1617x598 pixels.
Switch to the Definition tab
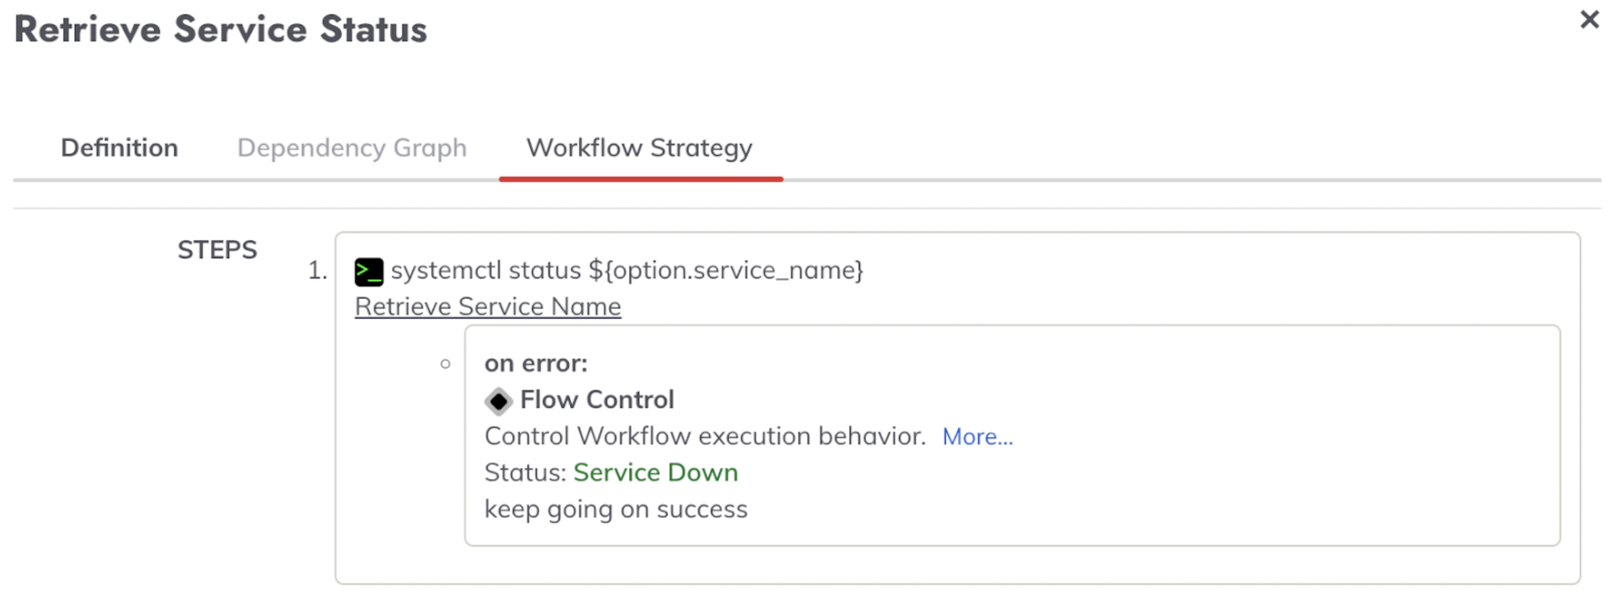(x=119, y=148)
